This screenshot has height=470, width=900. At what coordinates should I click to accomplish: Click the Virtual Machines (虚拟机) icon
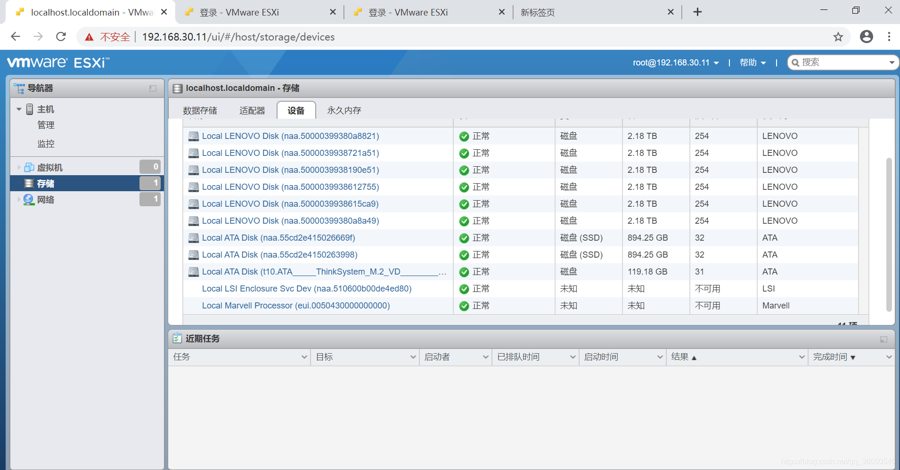pyautogui.click(x=29, y=167)
